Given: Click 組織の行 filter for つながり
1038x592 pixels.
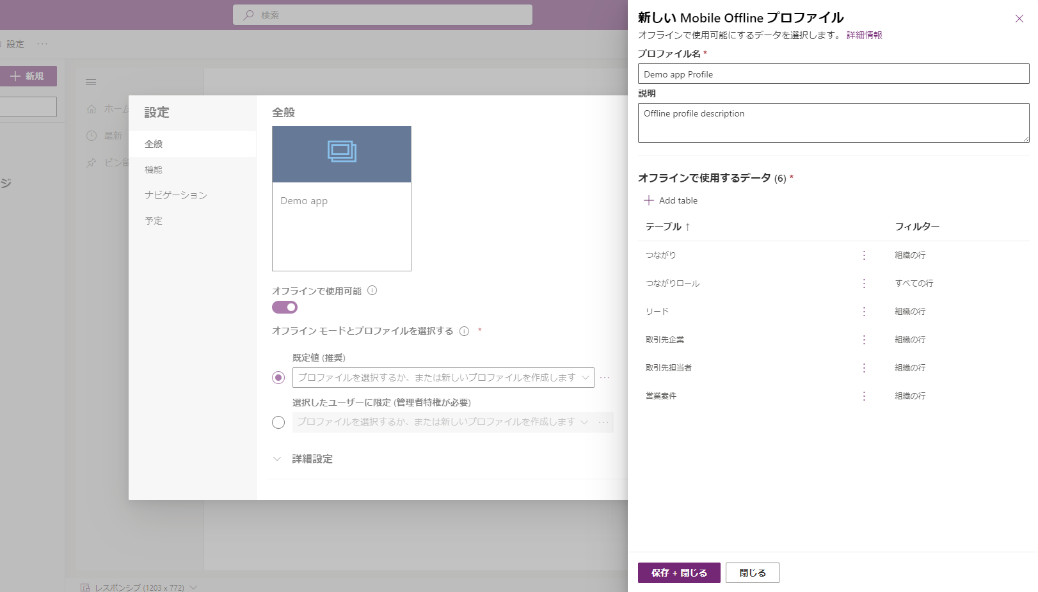Looking at the screenshot, I should click(910, 255).
